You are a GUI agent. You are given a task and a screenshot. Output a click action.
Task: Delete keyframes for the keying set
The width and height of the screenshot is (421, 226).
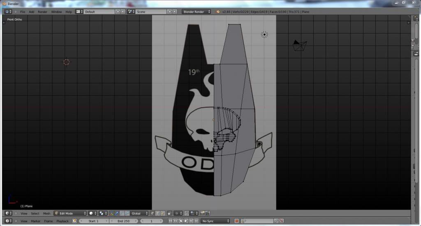click(281, 221)
